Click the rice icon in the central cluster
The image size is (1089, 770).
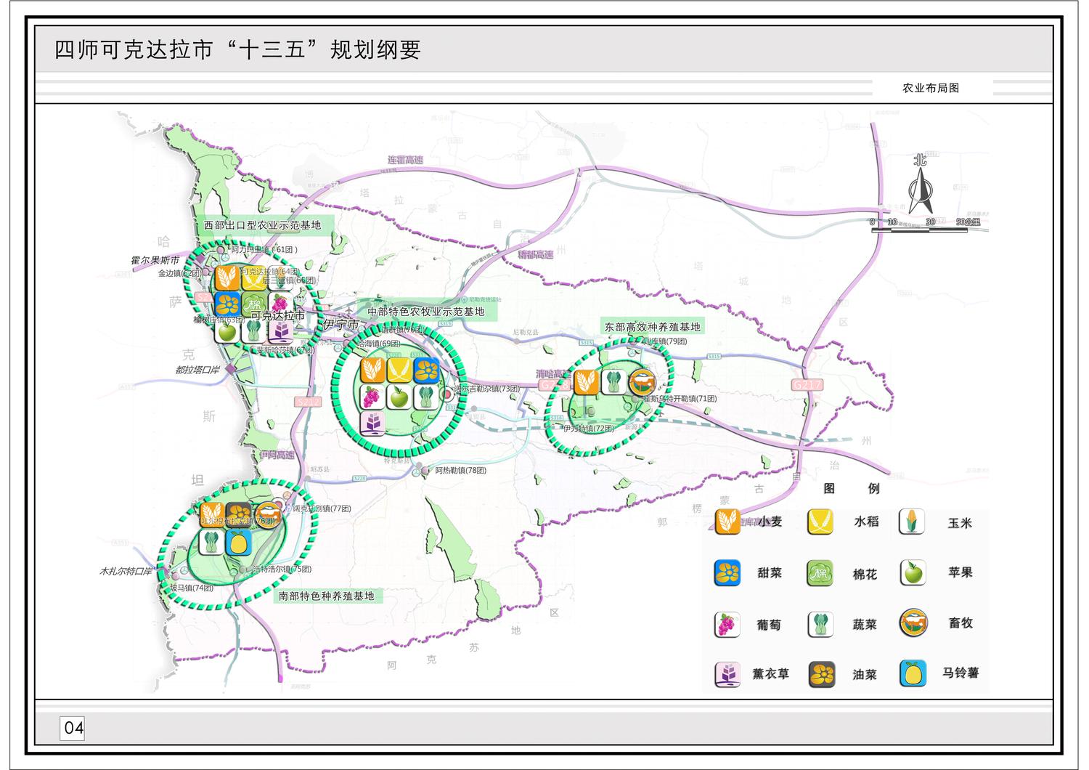[398, 370]
